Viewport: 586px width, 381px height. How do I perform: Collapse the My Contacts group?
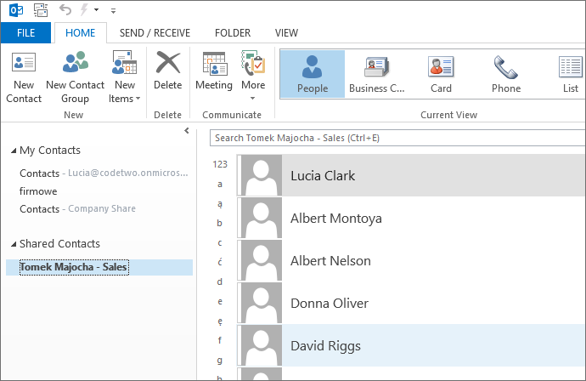pyautogui.click(x=14, y=151)
